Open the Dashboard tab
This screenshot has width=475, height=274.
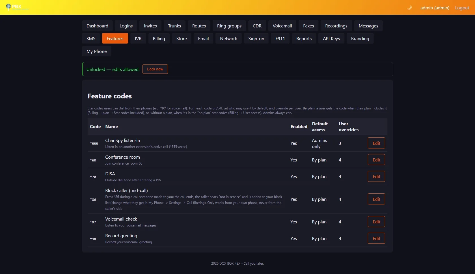click(97, 26)
